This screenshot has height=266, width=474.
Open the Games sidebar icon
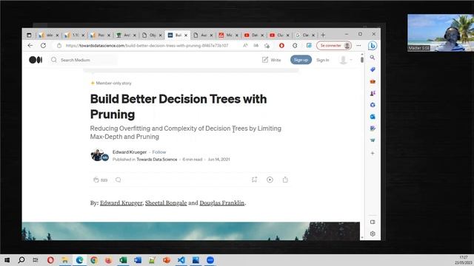pos(373,93)
